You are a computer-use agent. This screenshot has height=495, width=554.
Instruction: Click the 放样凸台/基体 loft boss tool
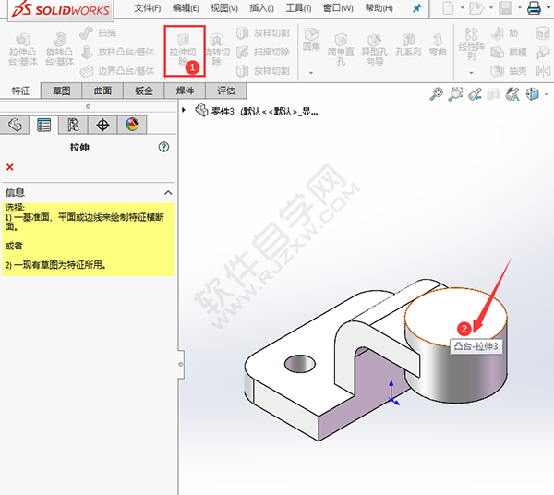pyautogui.click(x=117, y=52)
